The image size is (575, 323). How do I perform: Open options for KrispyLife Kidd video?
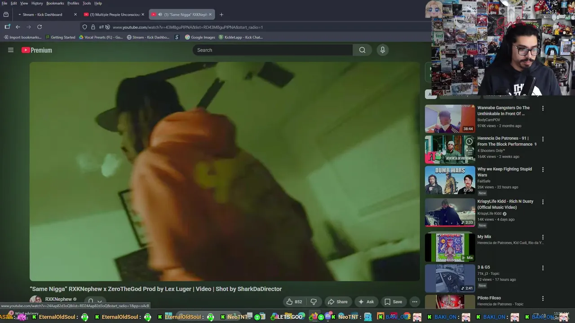543,202
